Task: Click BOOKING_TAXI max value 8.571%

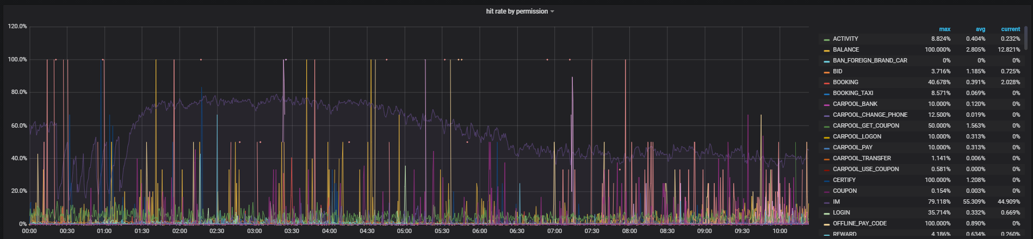Action: tap(941, 93)
